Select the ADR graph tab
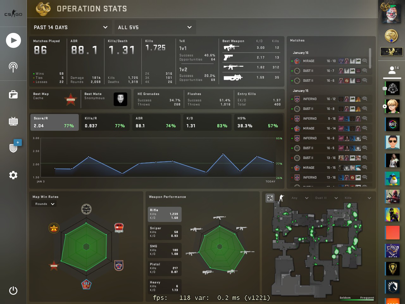 (156, 122)
